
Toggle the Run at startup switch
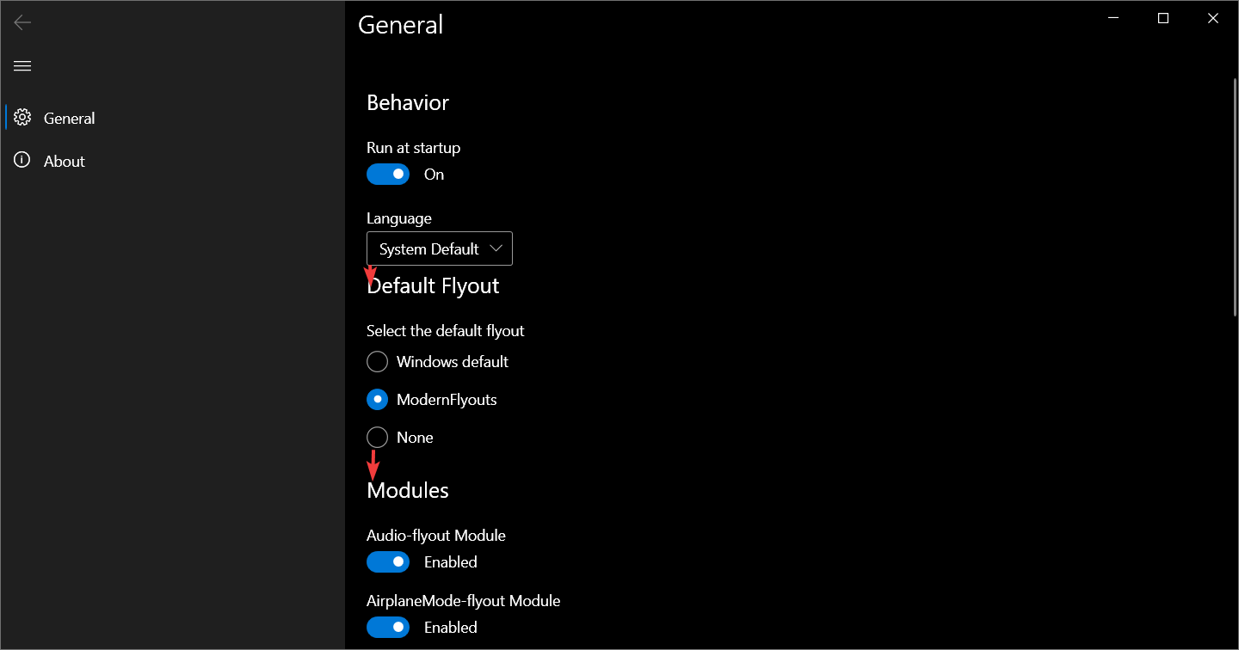tap(388, 175)
